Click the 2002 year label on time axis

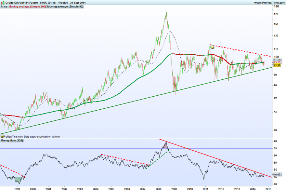(64, 189)
